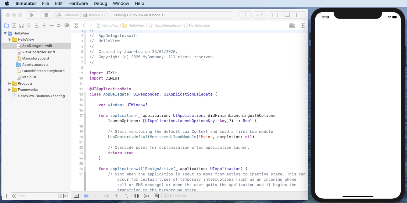Click the HelloView folder in jump bar

pyautogui.click(x=134, y=25)
